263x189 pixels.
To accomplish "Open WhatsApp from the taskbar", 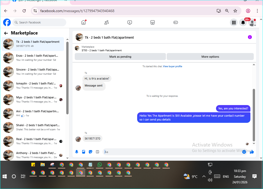I will pyautogui.click(x=100, y=165).
